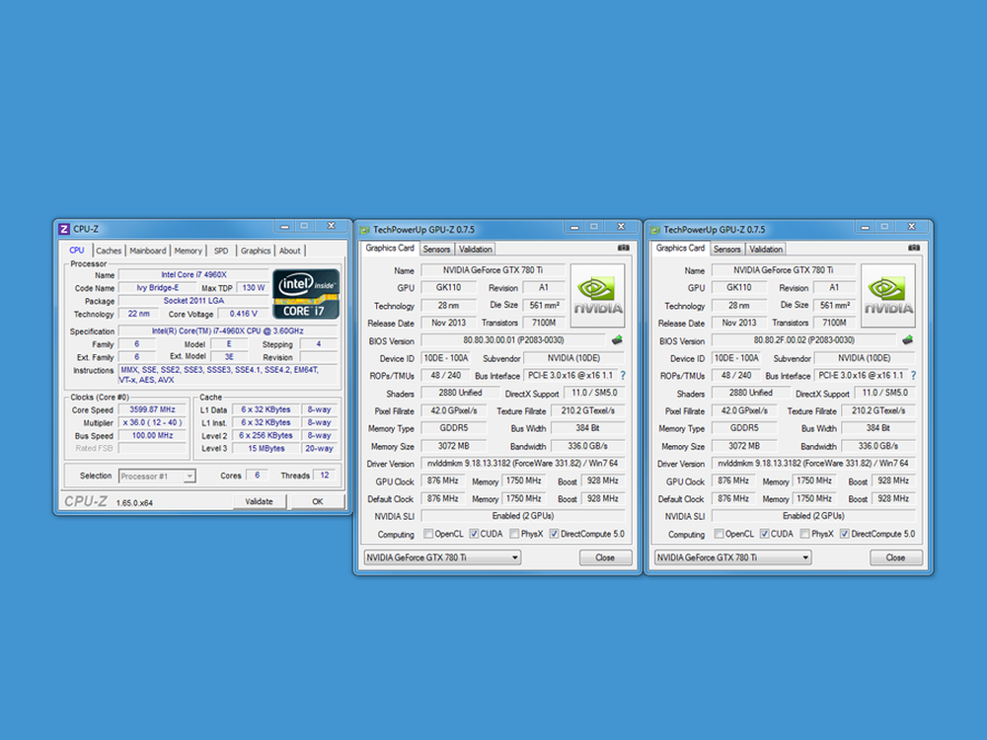The height and width of the screenshot is (740, 987).
Task: Click Multiplier value x 36.0 in CPU-Z
Action: (152, 423)
